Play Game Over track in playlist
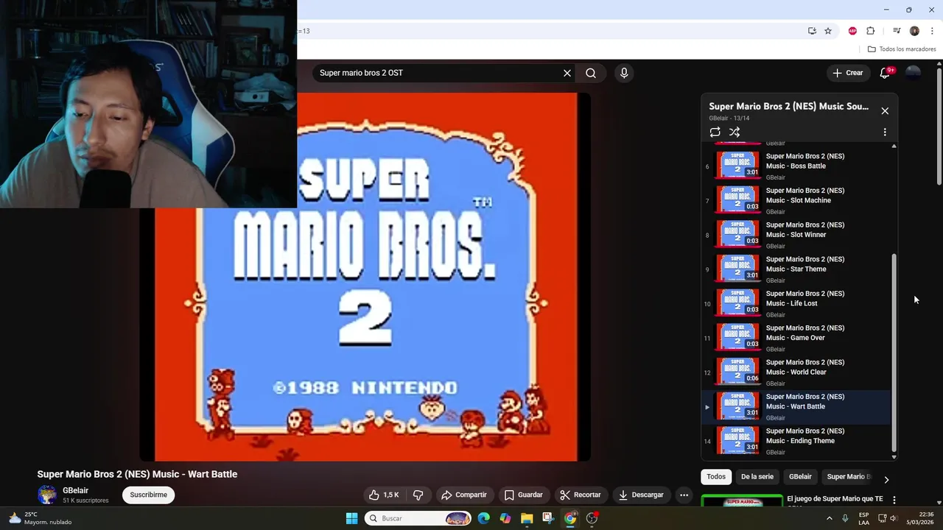 (x=797, y=338)
